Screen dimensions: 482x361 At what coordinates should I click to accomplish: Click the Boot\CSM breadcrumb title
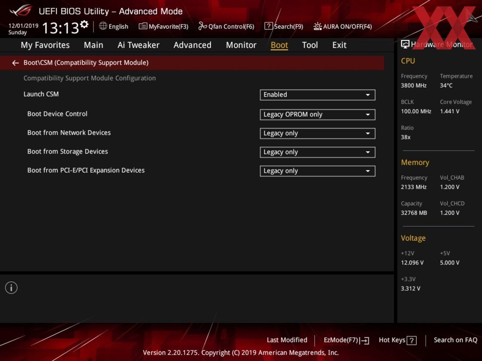[86, 63]
